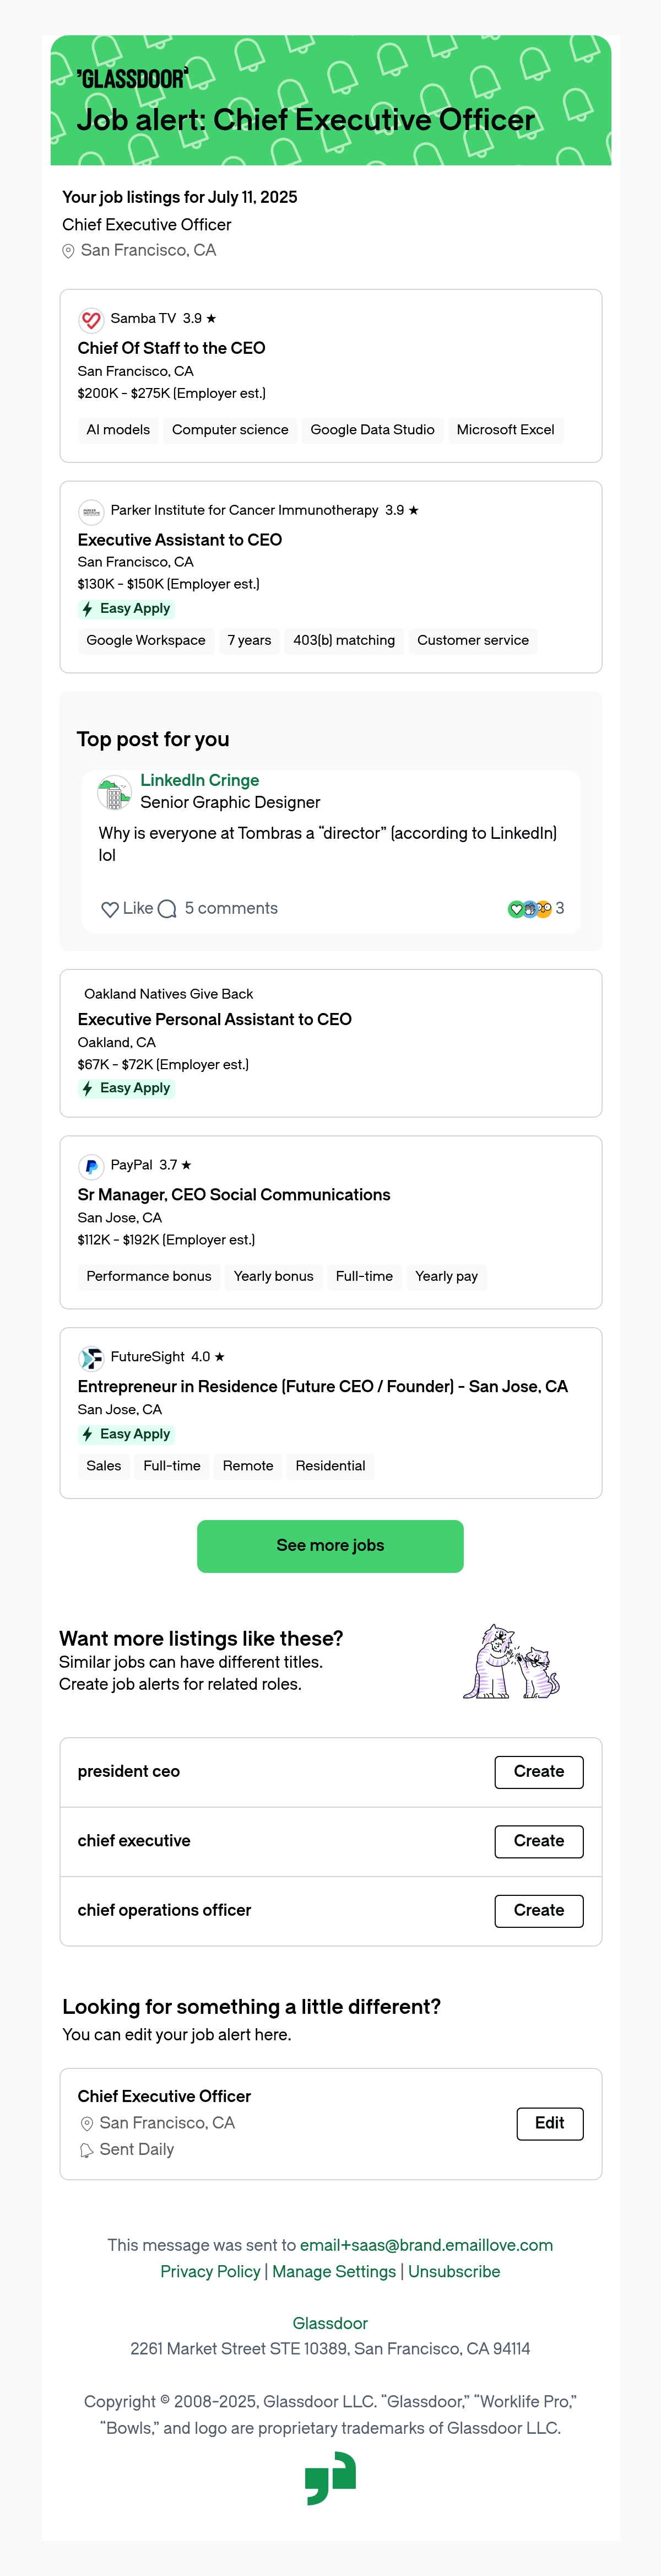Create alert for president ceo
The image size is (661, 2576).
pos(539,1772)
